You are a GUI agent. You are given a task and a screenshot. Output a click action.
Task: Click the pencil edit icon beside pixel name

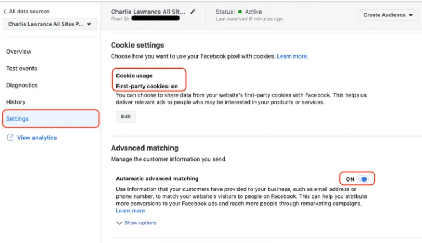tap(192, 11)
